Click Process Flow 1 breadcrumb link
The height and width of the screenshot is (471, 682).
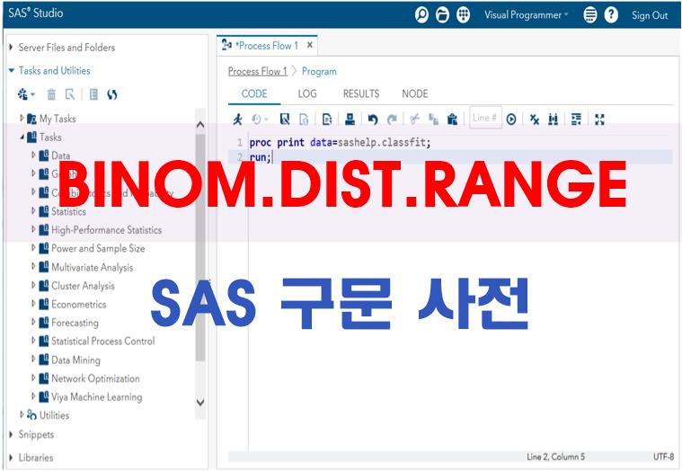pyautogui.click(x=258, y=71)
